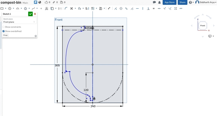Select the Dimension tool

(109, 9)
